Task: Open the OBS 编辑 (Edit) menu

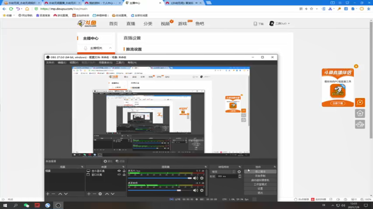Action: coord(62,63)
